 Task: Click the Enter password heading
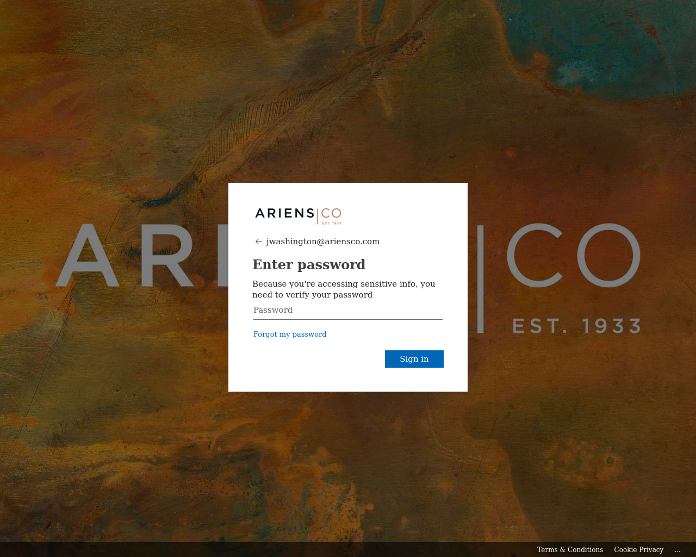click(x=309, y=265)
